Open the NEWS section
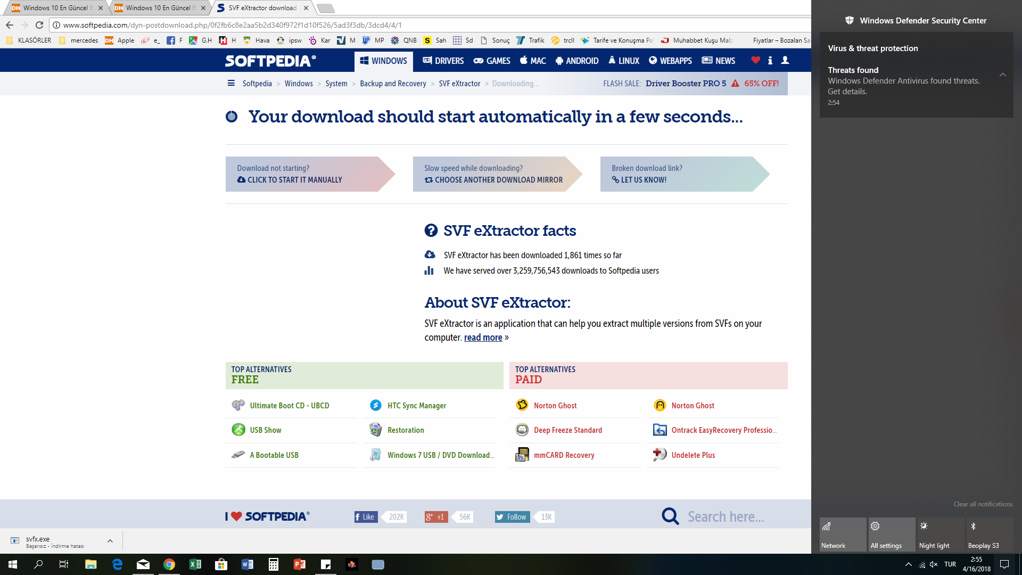Image resolution: width=1022 pixels, height=575 pixels. point(719,61)
